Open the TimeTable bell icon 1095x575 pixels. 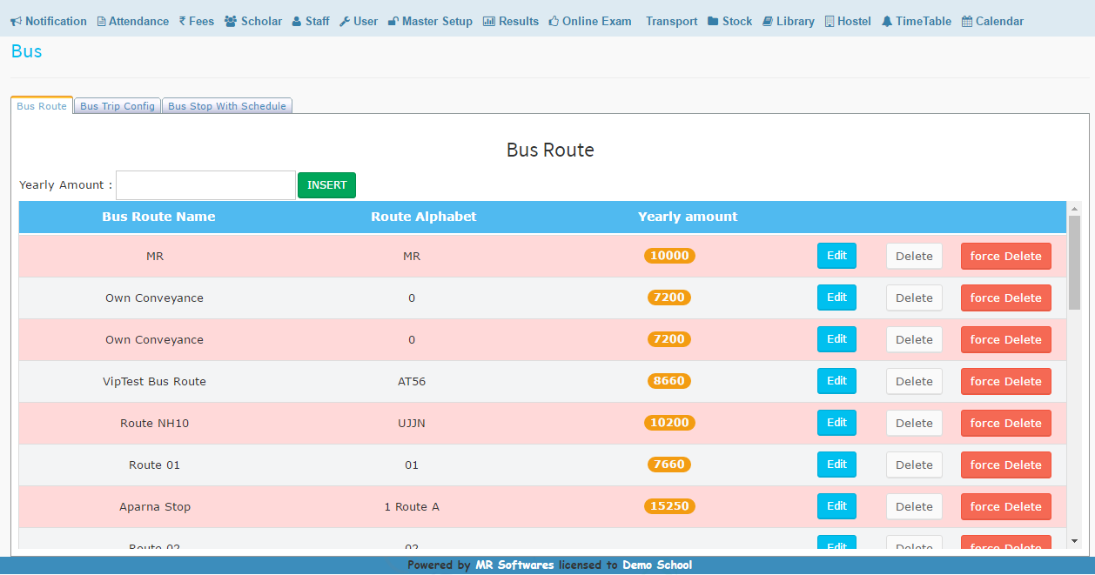(x=887, y=21)
